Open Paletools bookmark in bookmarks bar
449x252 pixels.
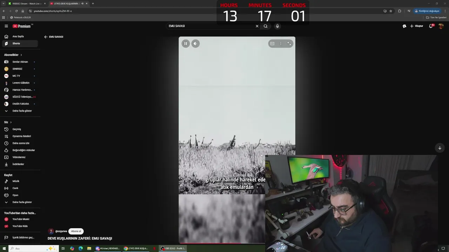[20, 17]
